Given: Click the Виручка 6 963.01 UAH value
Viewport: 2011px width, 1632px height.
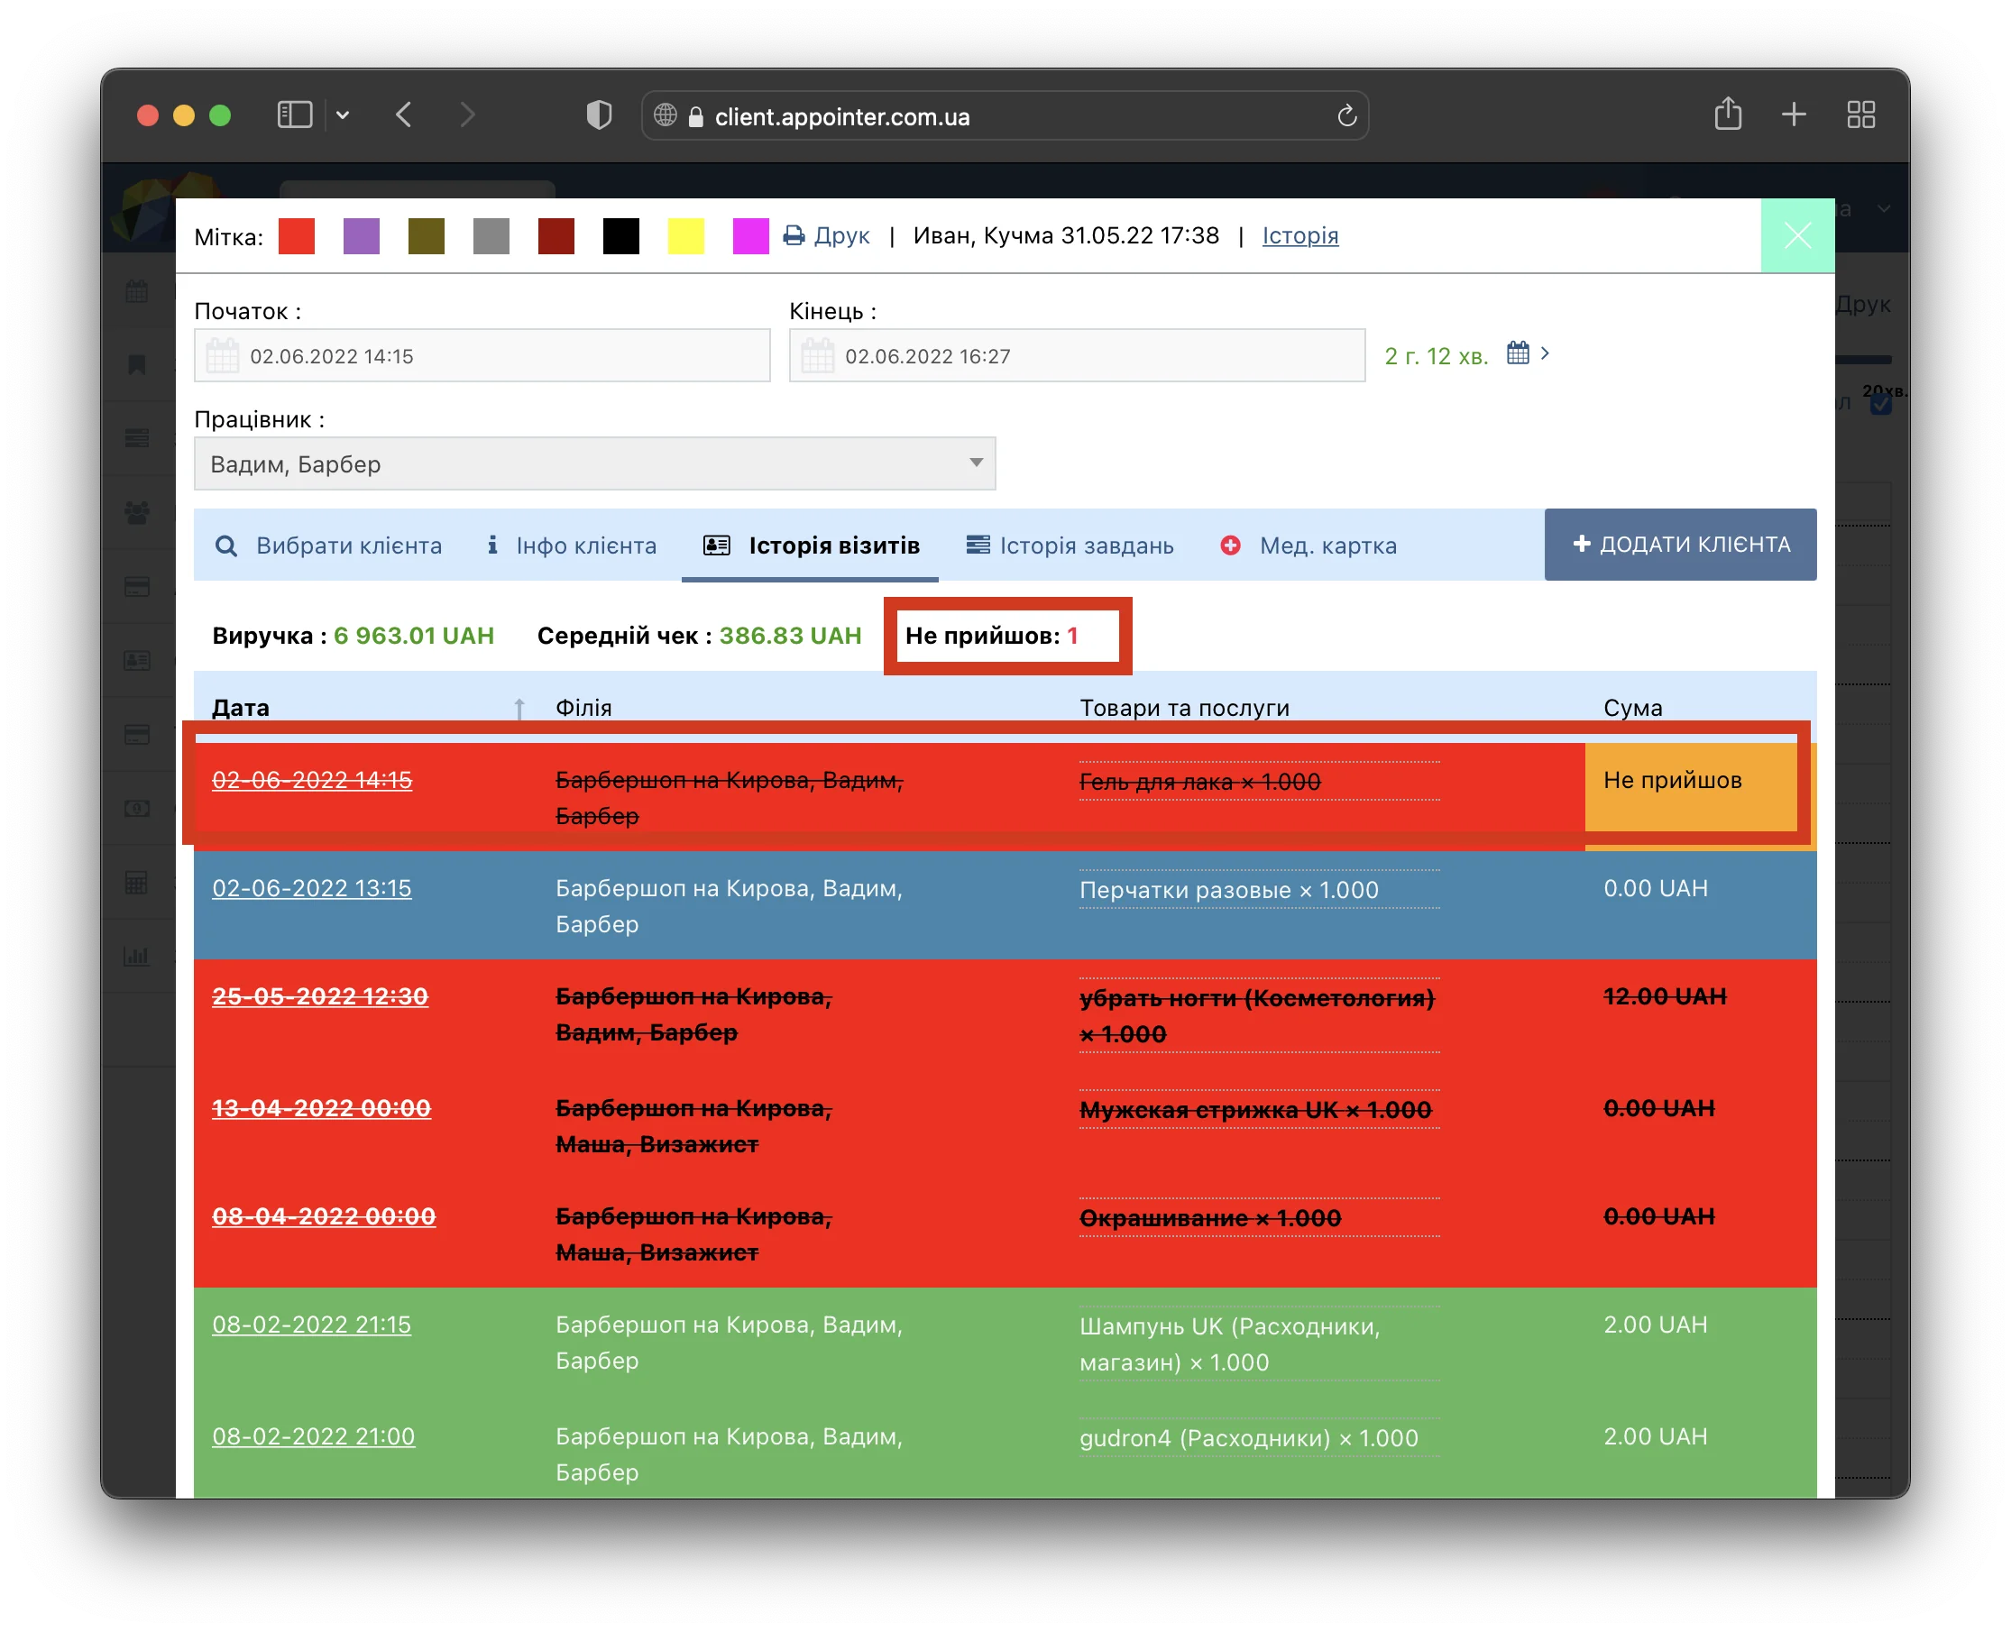Looking at the screenshot, I should [414, 636].
